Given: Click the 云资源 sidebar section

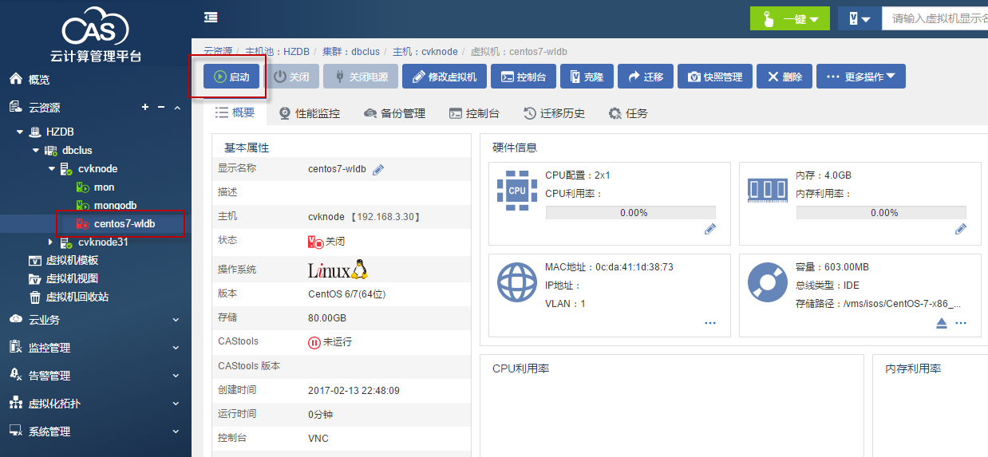Looking at the screenshot, I should pyautogui.click(x=45, y=107).
